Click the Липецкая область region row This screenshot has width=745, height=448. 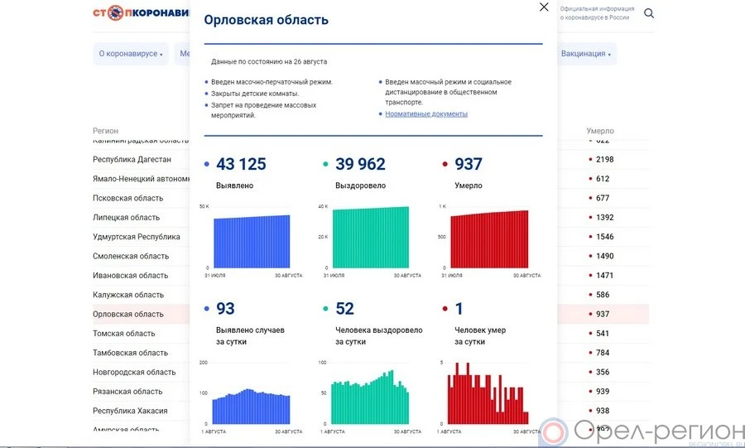(127, 218)
